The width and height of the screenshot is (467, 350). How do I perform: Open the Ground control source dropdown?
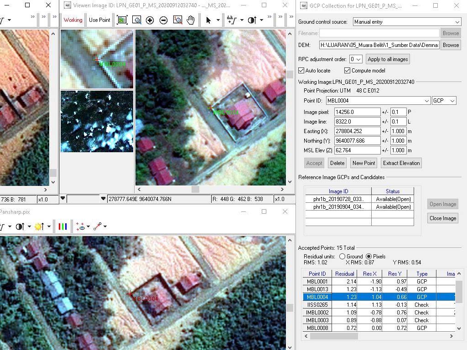tap(407, 22)
